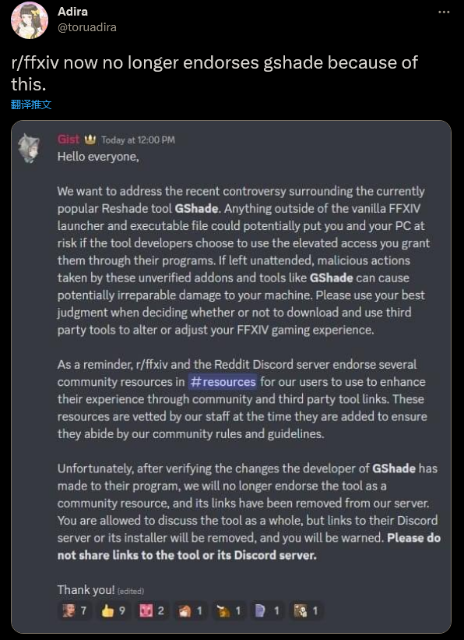The height and width of the screenshot is (640, 464).
Task: Click the last brown emoji reaction
Action: click(306, 611)
